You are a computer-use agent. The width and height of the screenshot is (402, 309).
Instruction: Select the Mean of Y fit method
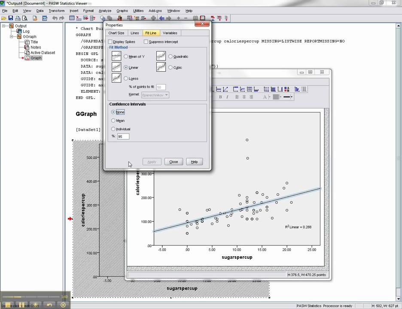[x=126, y=56]
